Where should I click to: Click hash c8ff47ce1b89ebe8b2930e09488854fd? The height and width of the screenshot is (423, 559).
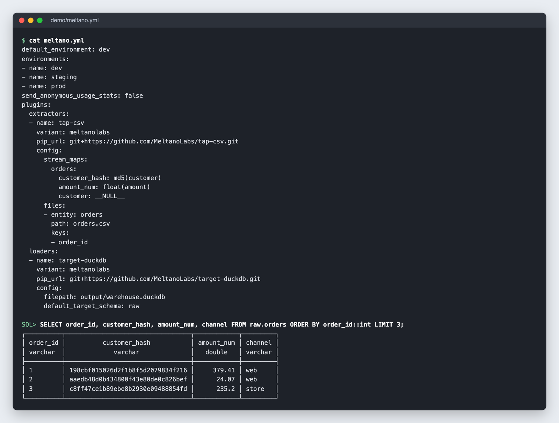[x=128, y=389]
